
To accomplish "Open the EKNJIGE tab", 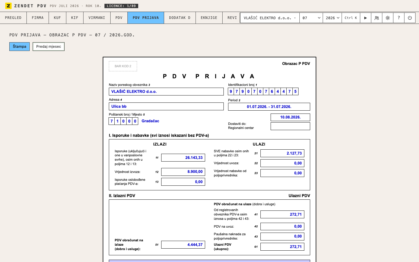I will 209,18.
